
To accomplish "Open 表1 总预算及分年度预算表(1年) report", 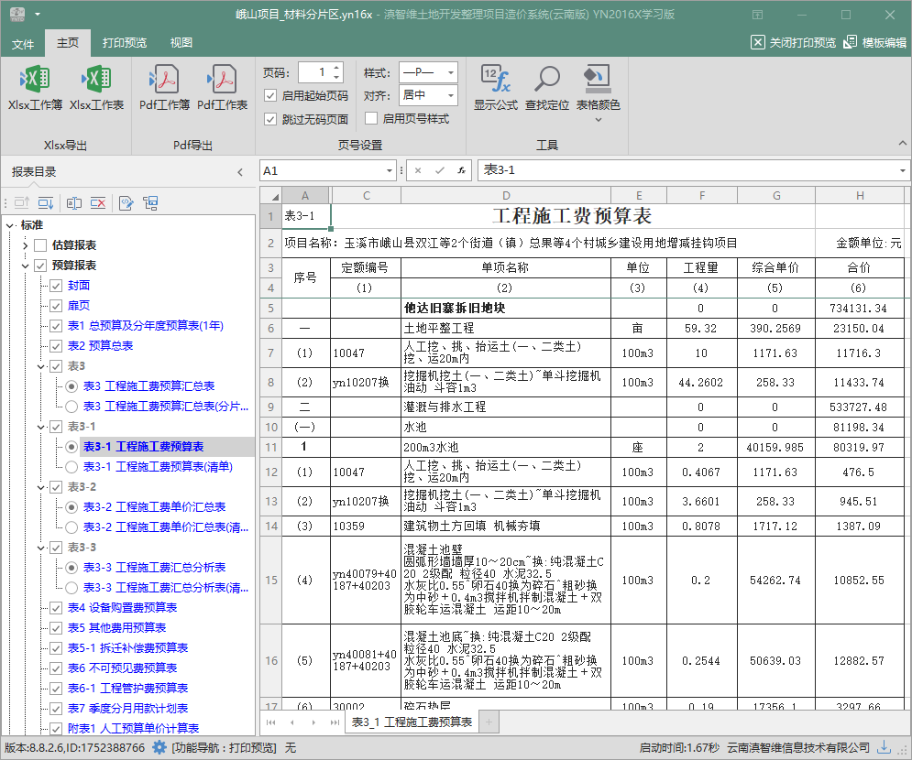I will pyautogui.click(x=146, y=326).
